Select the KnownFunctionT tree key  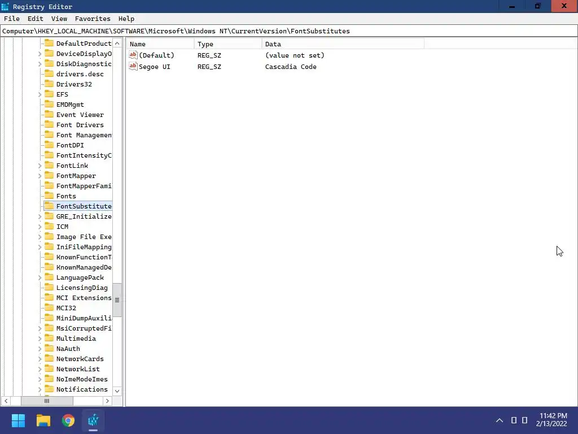pos(84,257)
